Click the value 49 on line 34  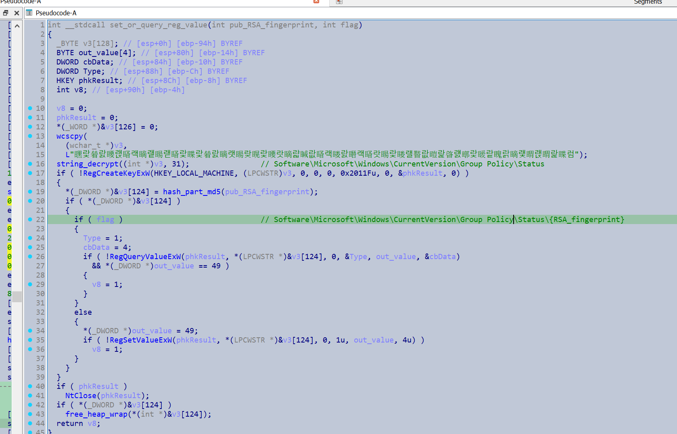tap(190, 331)
